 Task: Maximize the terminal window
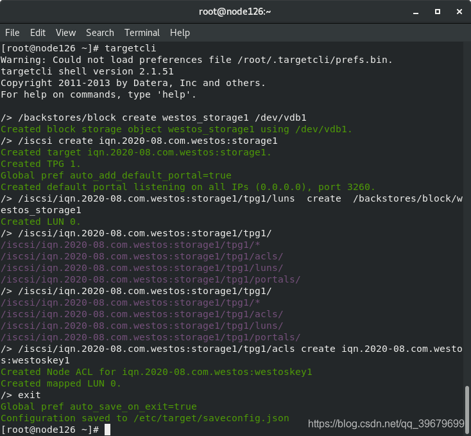pos(438,12)
